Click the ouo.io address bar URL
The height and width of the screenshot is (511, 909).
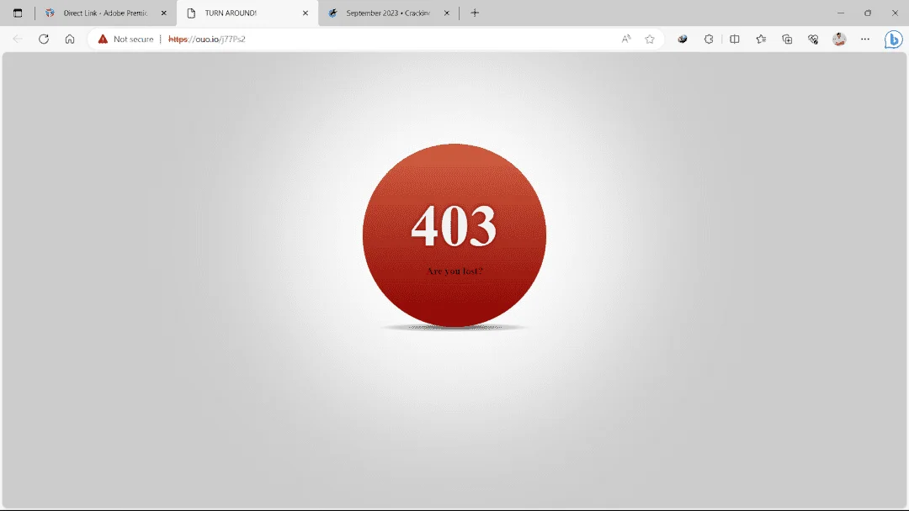[x=206, y=39]
